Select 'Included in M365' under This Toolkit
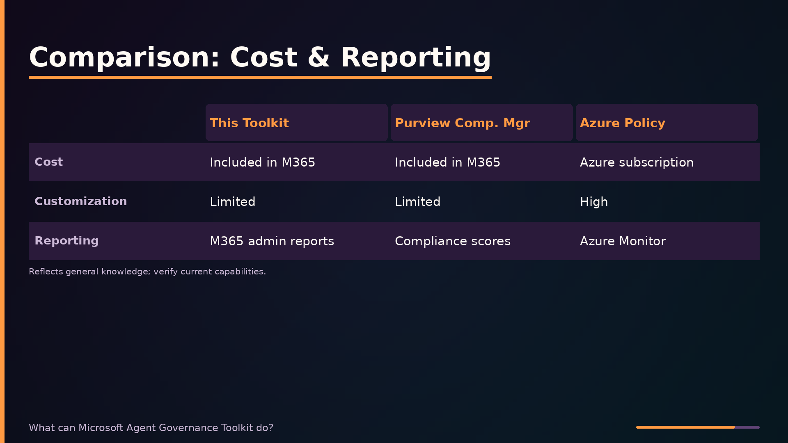788x443 pixels. 262,162
